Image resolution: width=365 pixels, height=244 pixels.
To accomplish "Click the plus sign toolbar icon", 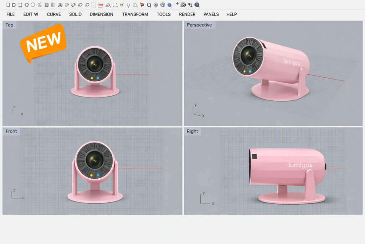I will coord(177,4).
